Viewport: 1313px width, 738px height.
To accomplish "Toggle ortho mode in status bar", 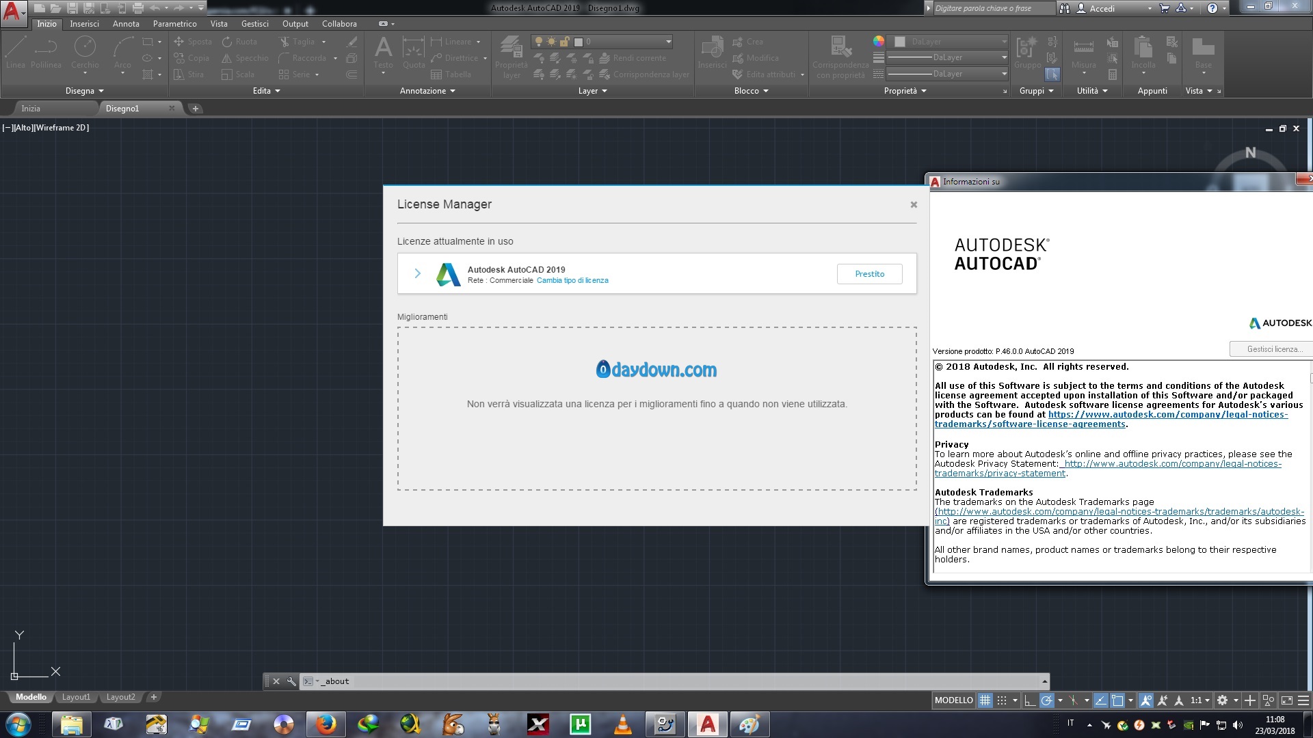I will 1029,700.
